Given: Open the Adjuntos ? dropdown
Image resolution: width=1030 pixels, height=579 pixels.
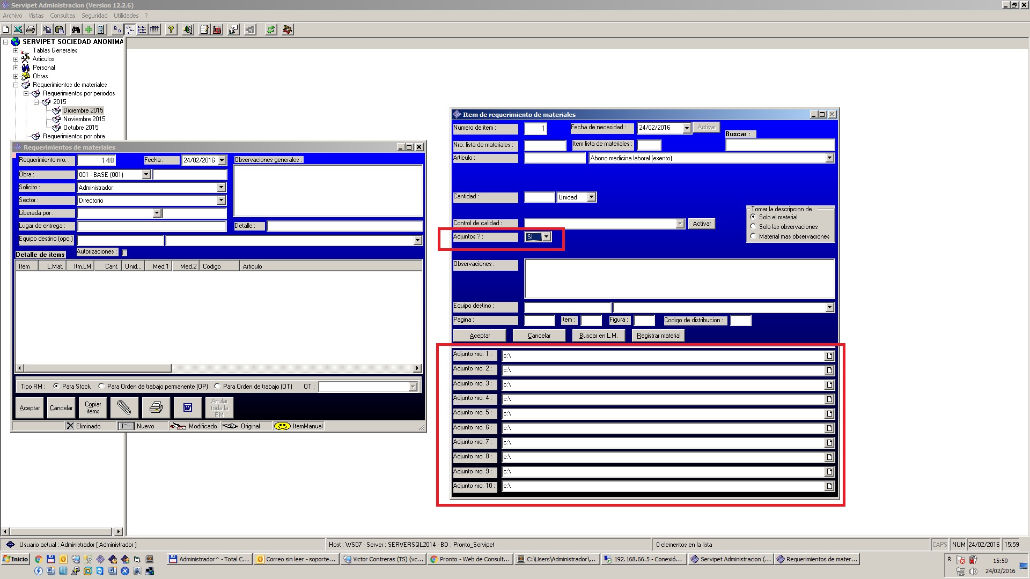Looking at the screenshot, I should 546,236.
